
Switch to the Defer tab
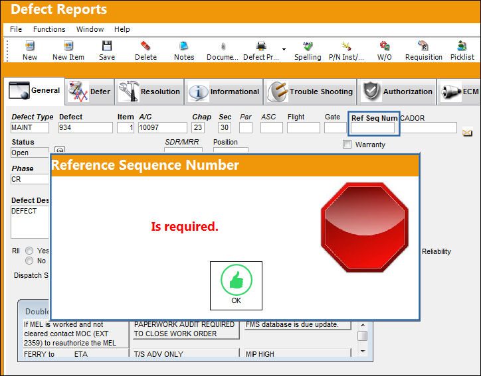[x=90, y=92]
